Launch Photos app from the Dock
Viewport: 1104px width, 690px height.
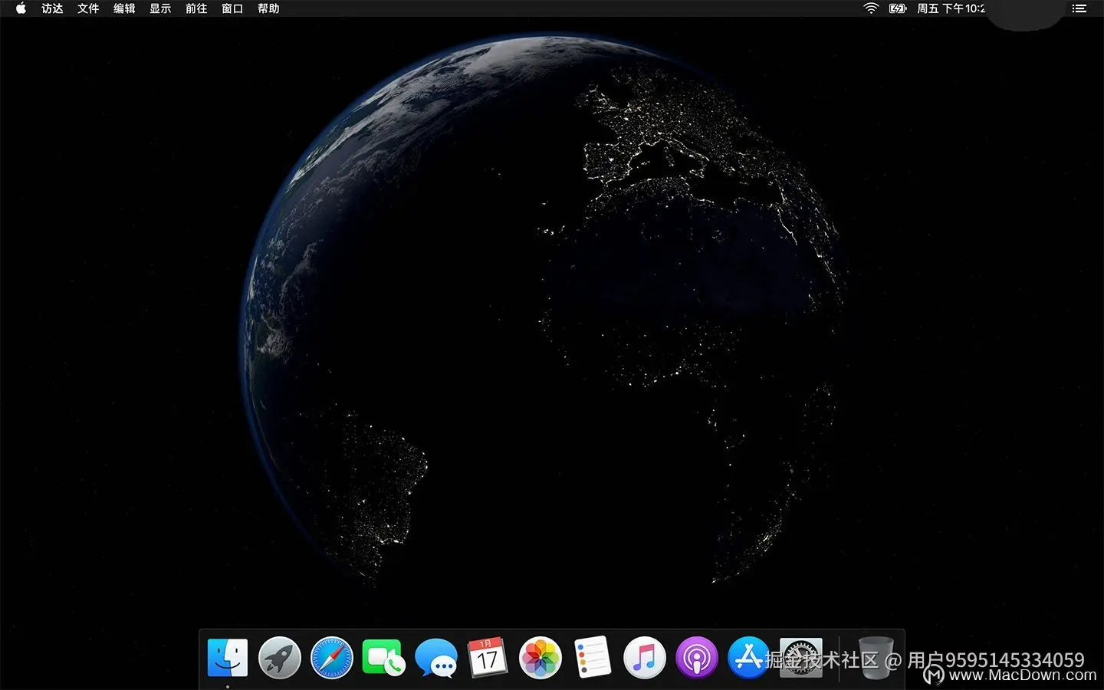point(540,658)
